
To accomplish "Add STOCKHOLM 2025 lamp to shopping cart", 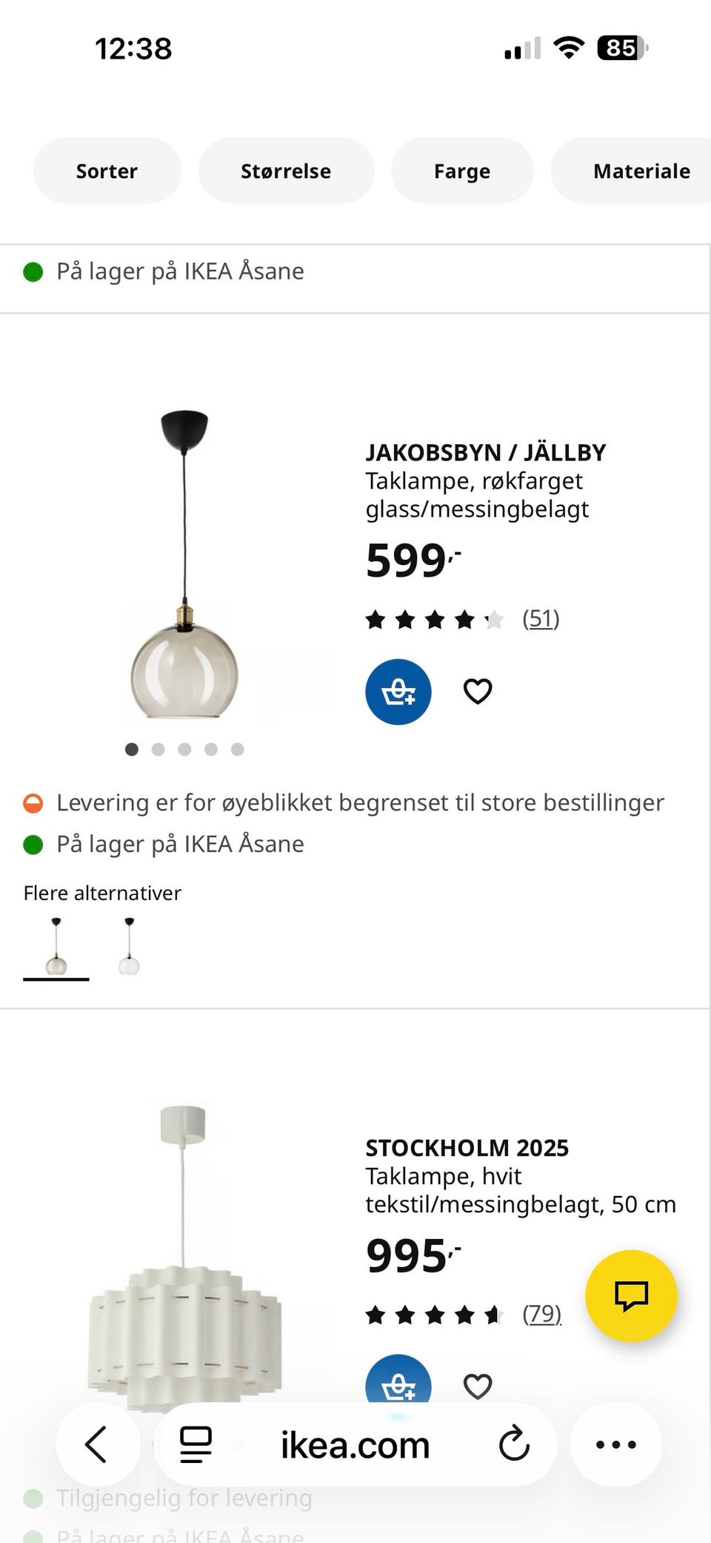I will click(x=398, y=1381).
